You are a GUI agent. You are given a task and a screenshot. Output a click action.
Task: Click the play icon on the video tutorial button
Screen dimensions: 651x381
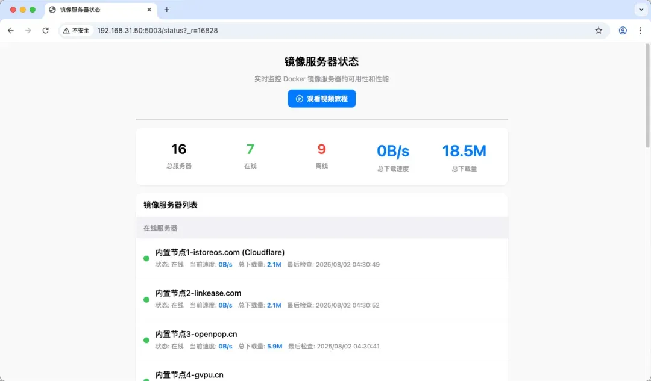coord(298,98)
